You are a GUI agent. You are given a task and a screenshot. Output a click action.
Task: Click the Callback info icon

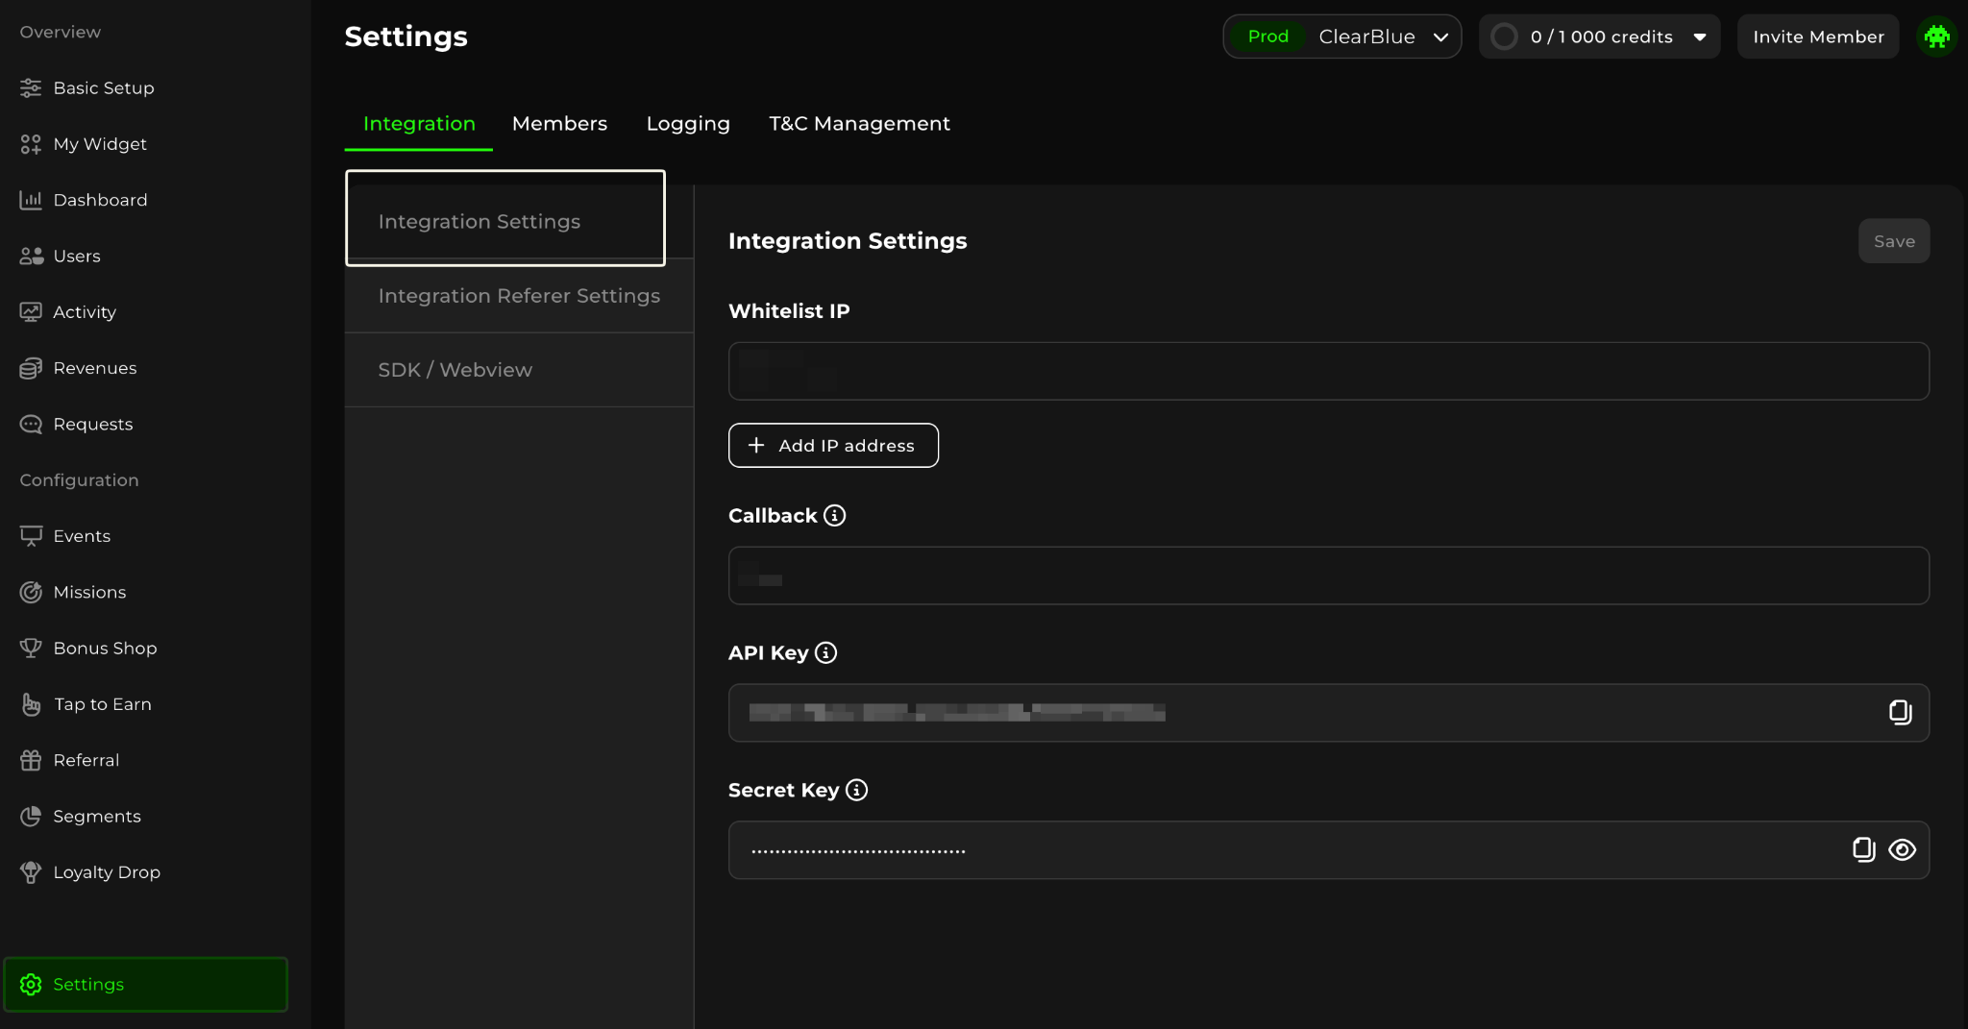point(834,516)
